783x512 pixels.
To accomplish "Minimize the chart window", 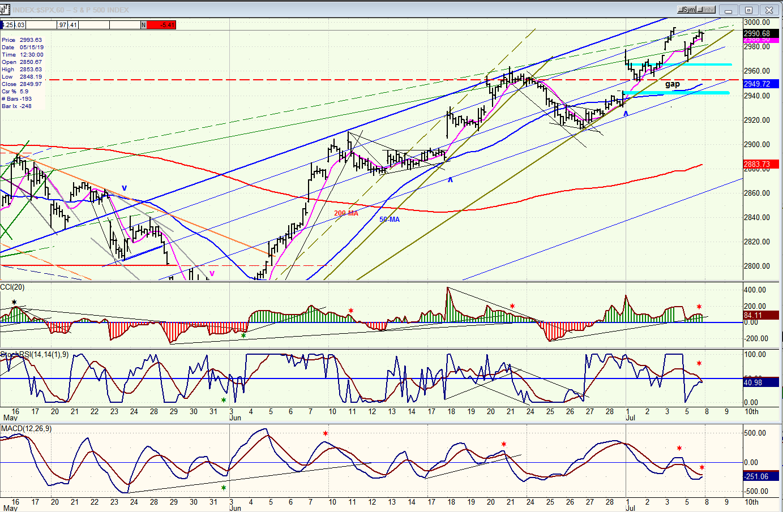I will (729, 10).
